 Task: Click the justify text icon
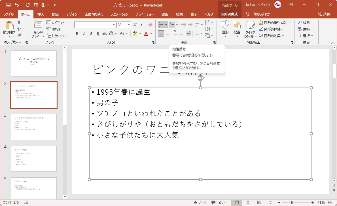pos(181,33)
